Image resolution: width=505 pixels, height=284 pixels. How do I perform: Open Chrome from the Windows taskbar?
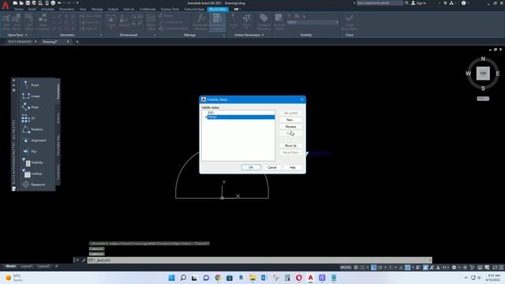tap(218, 278)
